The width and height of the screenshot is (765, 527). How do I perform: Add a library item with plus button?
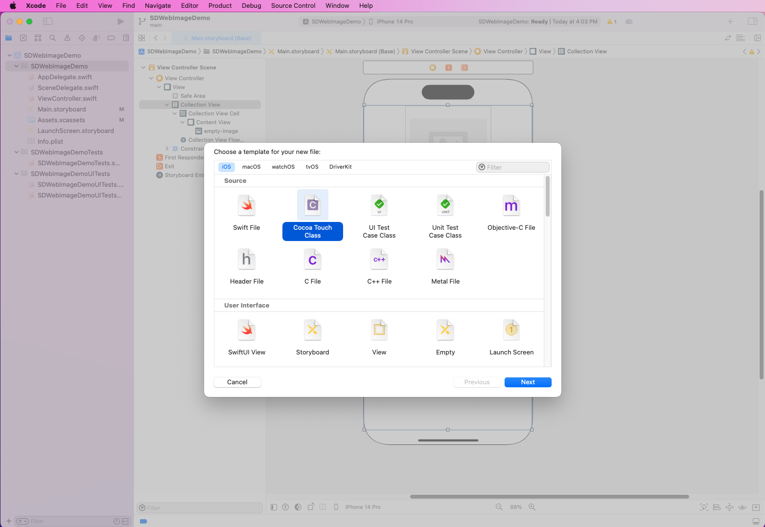[x=730, y=22]
